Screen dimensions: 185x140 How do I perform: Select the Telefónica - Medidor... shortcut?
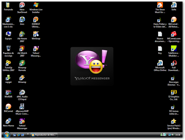point(174,51)
